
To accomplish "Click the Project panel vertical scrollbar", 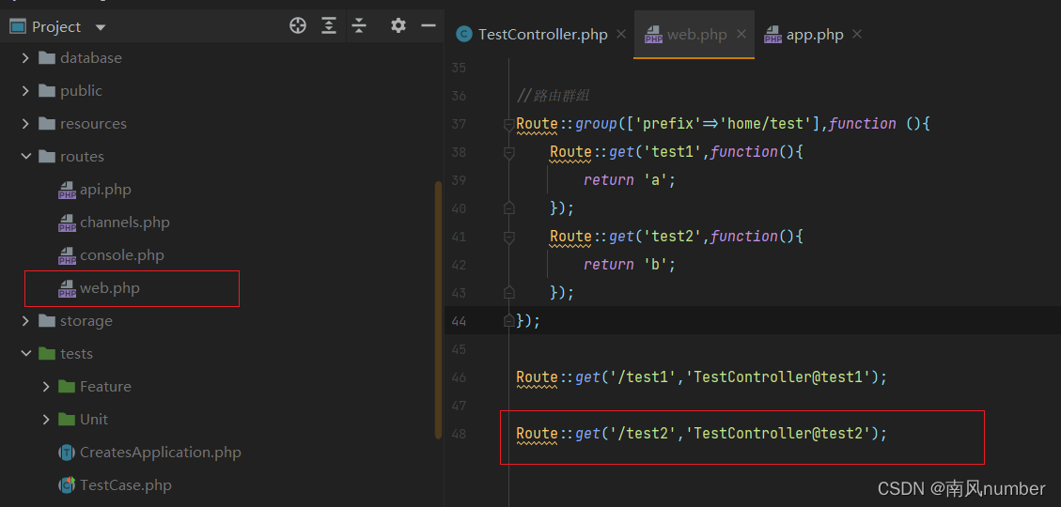I will click(438, 310).
